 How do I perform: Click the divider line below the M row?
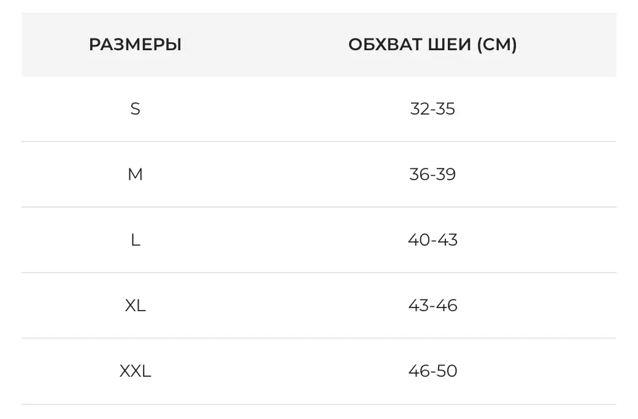click(319, 207)
